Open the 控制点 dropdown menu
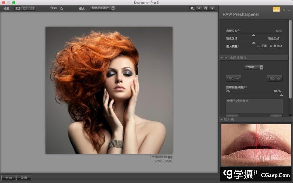 [254, 67]
